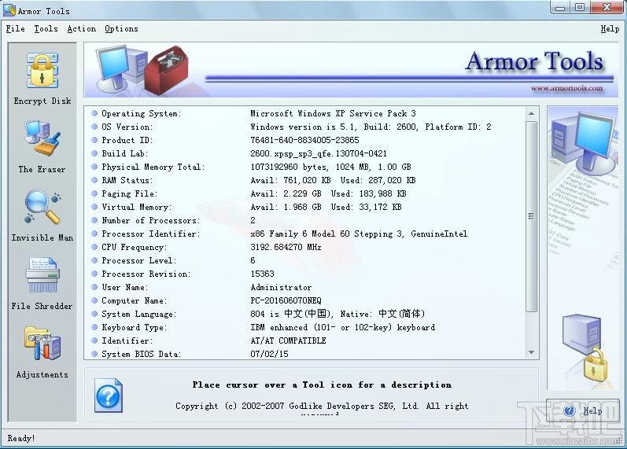
Task: Open the Help menu in menu bar
Action: pos(610,29)
